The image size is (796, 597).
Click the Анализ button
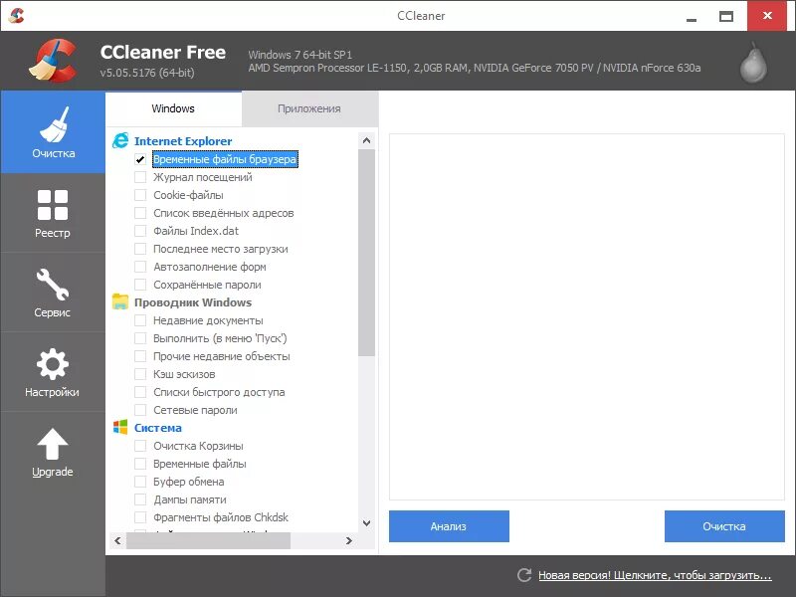pyautogui.click(x=449, y=526)
